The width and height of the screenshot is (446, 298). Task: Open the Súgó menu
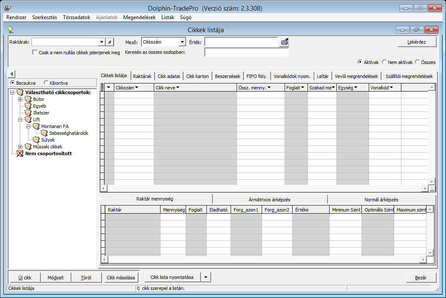(186, 17)
